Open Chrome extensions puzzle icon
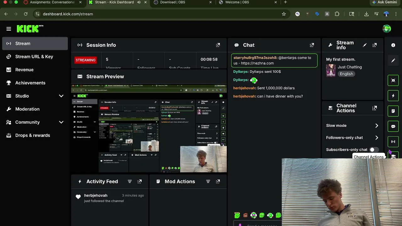 tap(337, 14)
